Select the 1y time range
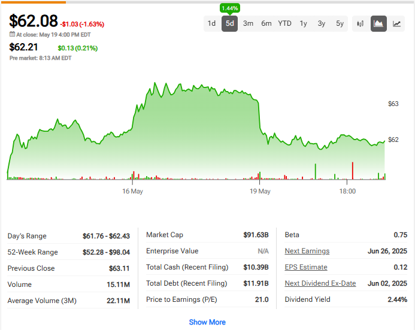The height and width of the screenshot is (330, 415). click(x=303, y=23)
